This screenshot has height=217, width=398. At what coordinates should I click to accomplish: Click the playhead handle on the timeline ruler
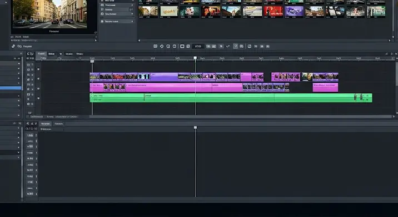tap(195, 58)
